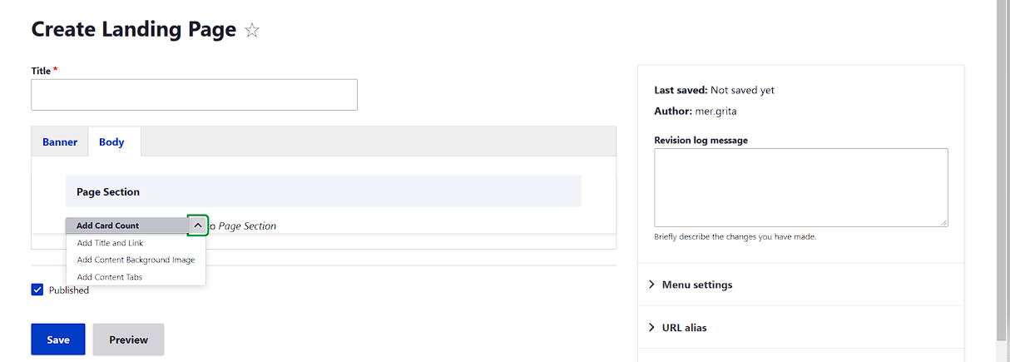
Task: Choose Add Content Tabs option
Action: pos(110,277)
